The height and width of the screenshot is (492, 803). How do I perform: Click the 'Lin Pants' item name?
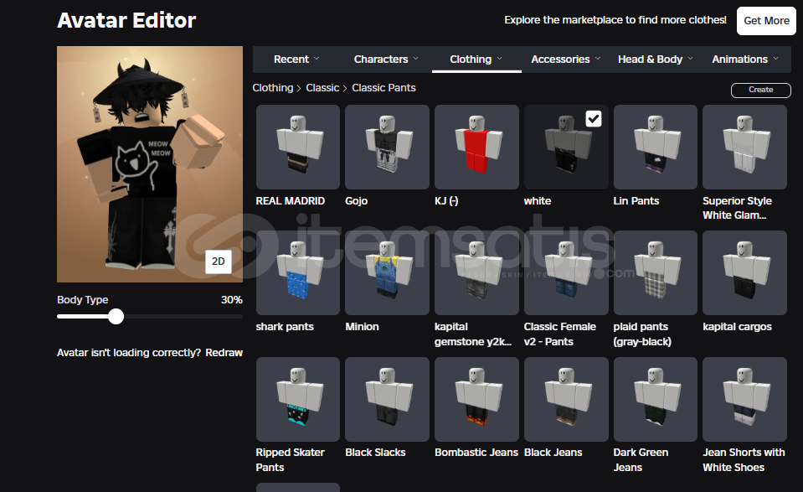636,201
